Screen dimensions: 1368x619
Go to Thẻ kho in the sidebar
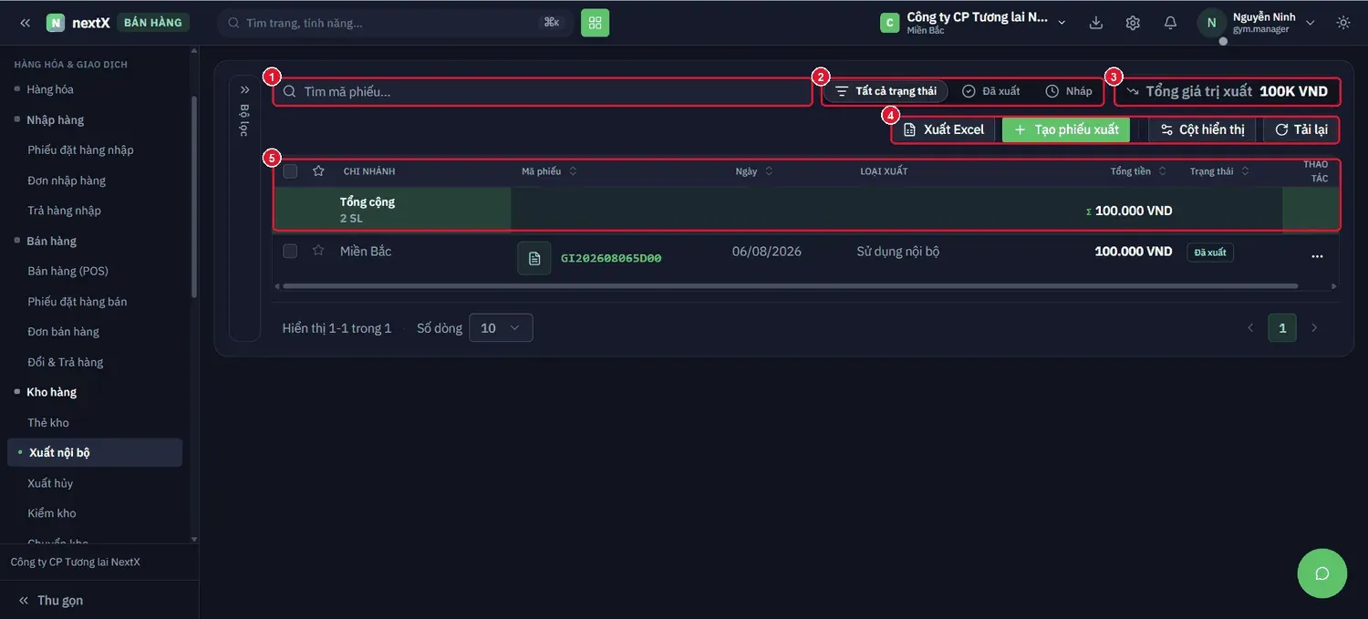click(x=48, y=423)
